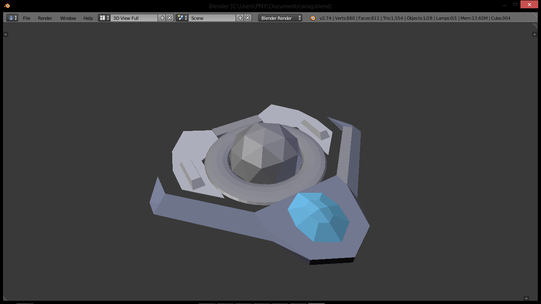This screenshot has height=304, width=541.
Task: Click the 'Verts:880' statistic
Action: click(x=345, y=18)
